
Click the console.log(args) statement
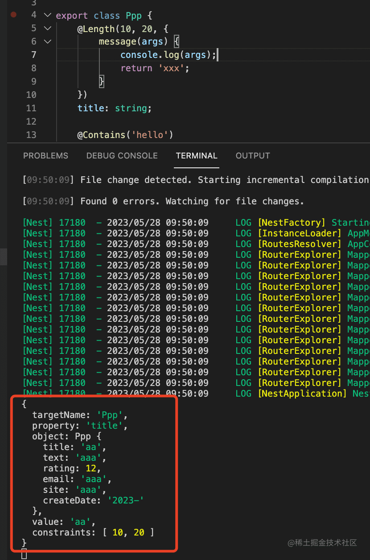[x=168, y=55]
